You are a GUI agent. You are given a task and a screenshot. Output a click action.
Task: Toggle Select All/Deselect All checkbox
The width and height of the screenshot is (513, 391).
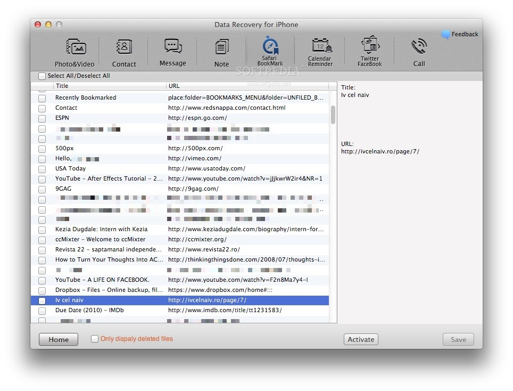coord(42,76)
